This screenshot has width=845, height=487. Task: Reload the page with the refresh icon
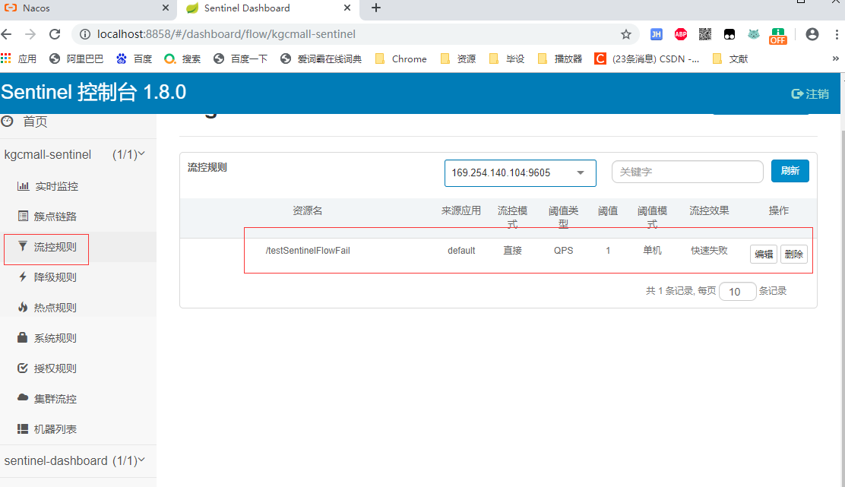click(x=55, y=34)
